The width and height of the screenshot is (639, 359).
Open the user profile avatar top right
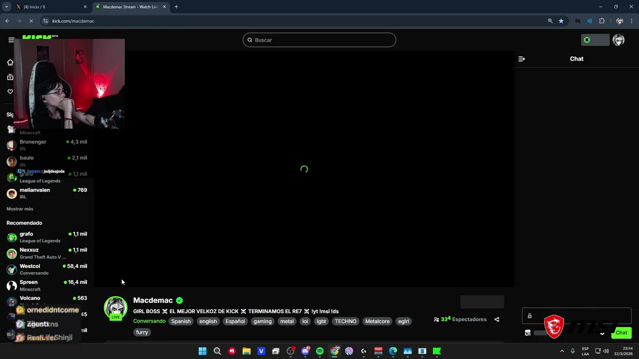click(x=619, y=40)
